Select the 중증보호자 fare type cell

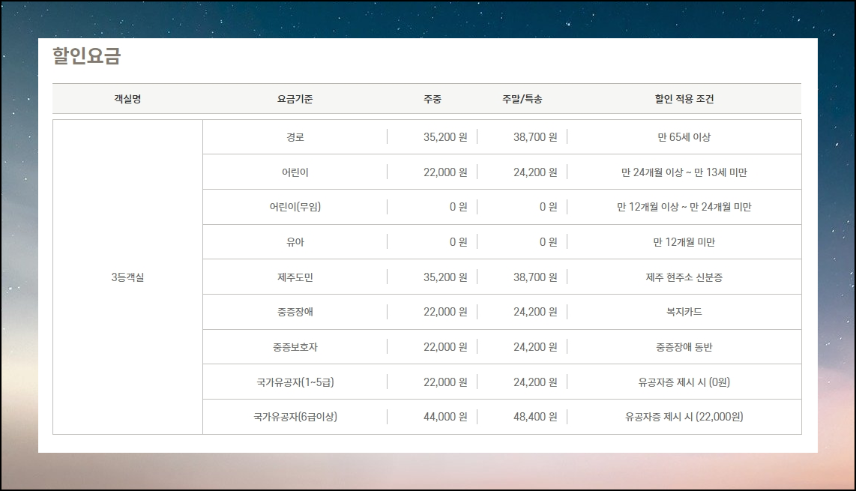[x=295, y=347]
